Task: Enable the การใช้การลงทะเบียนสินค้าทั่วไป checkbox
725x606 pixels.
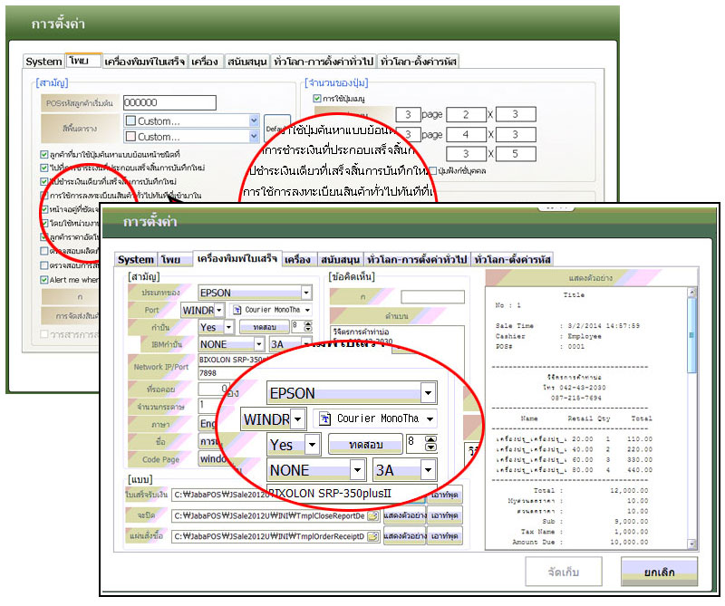Action: tap(43, 196)
